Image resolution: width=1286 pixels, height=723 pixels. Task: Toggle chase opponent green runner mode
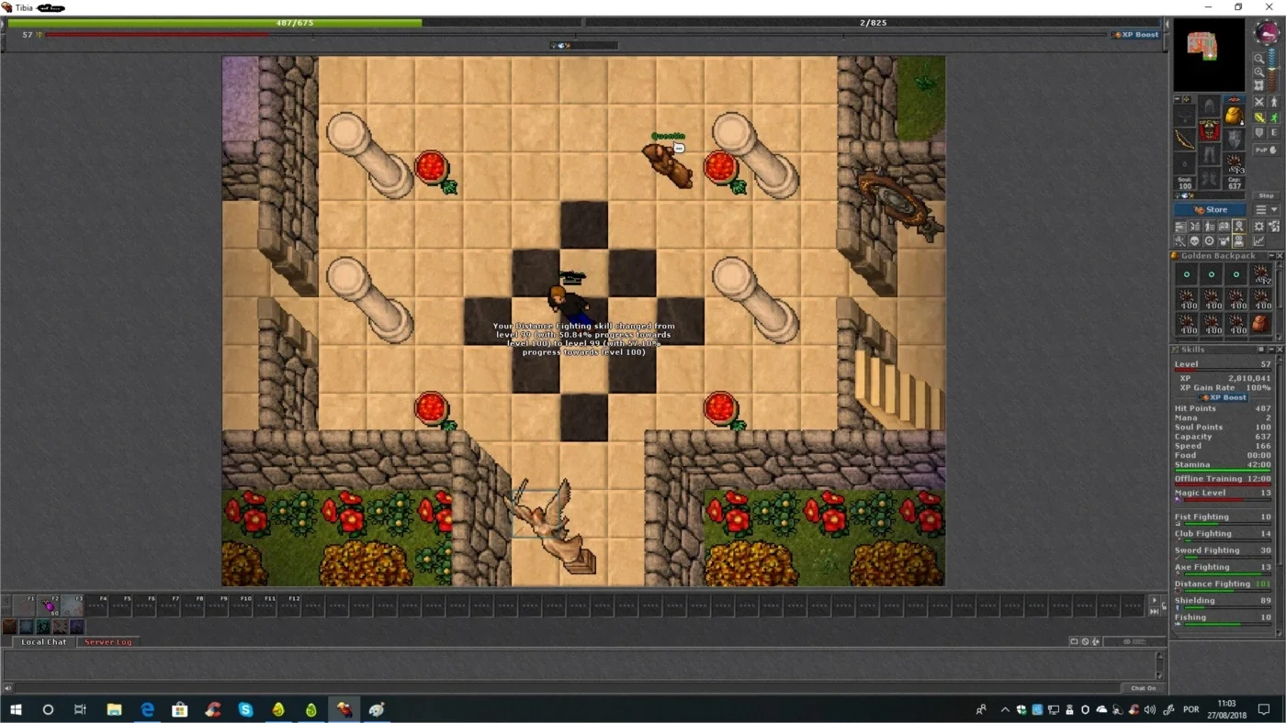tap(1274, 117)
